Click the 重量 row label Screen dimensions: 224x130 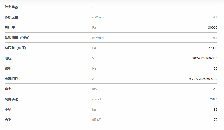(x=8, y=110)
